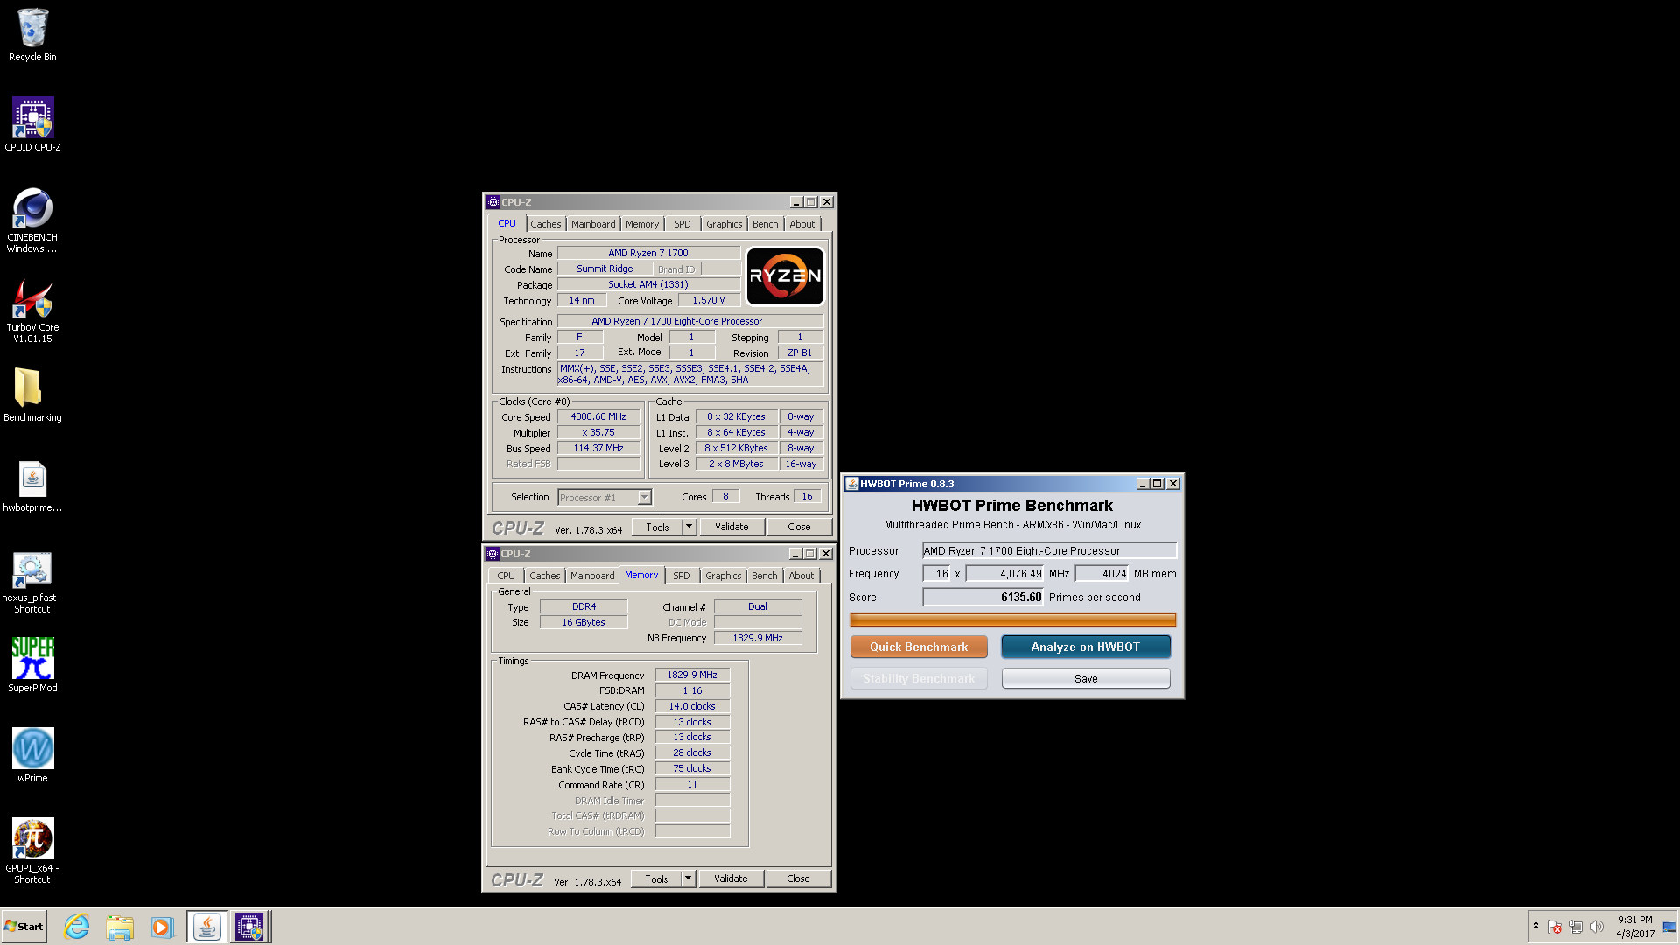Launch CPUID CPU-Z desktop shortcut
The height and width of the screenshot is (945, 1680).
point(32,125)
